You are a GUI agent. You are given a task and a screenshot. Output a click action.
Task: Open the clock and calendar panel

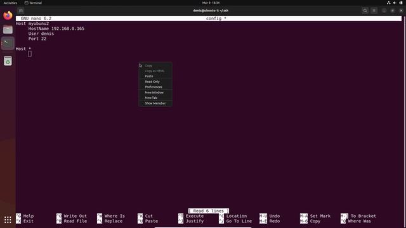click(211, 3)
